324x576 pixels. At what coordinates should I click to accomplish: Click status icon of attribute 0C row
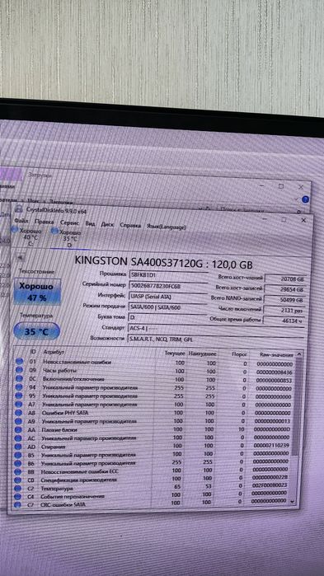click(19, 378)
